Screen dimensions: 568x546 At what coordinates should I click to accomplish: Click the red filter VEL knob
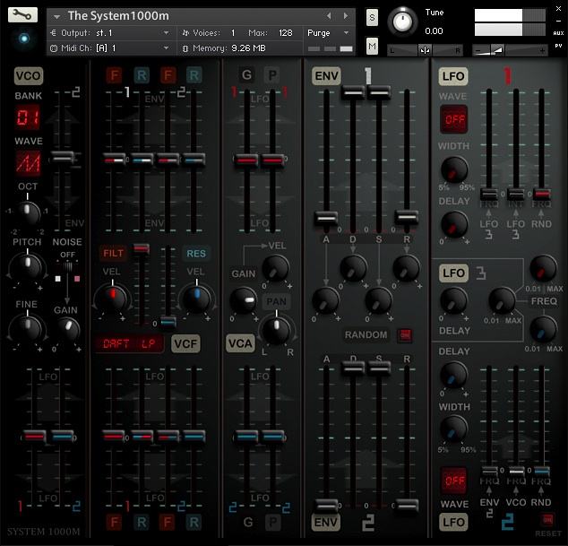[x=113, y=298]
